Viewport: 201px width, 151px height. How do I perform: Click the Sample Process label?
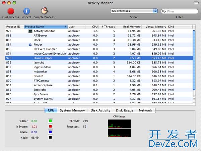pos(44,17)
